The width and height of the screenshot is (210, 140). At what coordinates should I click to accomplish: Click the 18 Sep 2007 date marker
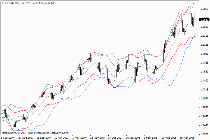[x=44, y=137]
